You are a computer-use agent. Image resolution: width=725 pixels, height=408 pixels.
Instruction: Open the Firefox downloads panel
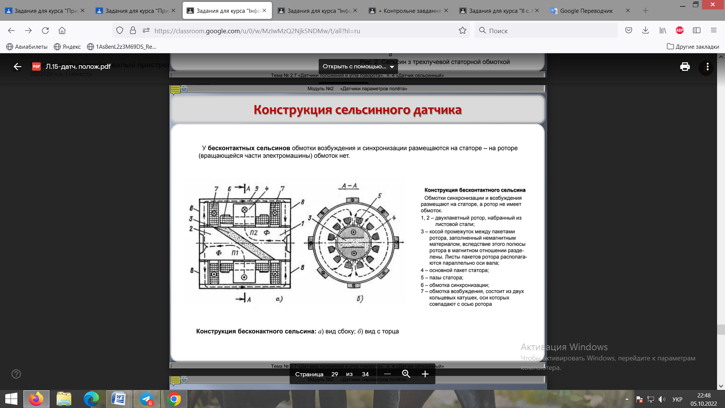(x=646, y=31)
